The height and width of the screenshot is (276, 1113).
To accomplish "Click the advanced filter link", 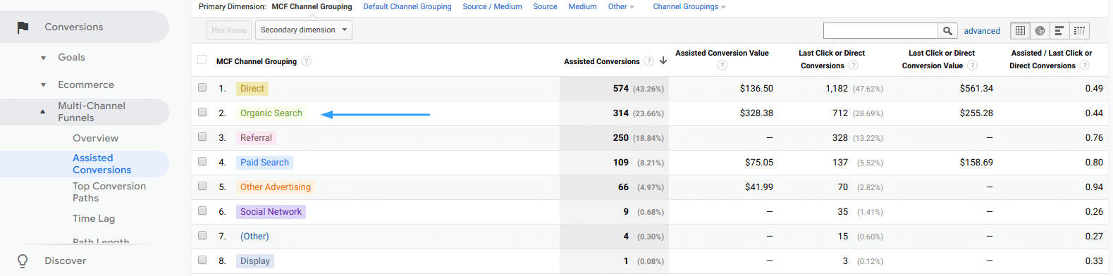I will [x=982, y=31].
